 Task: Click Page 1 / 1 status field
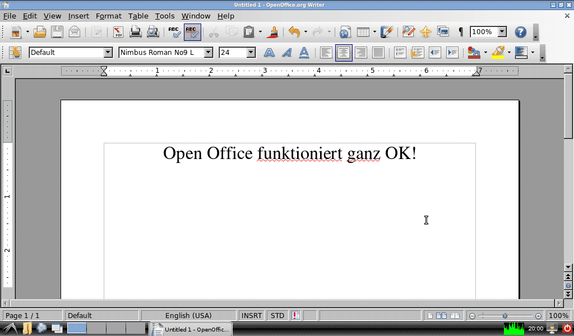tap(32, 315)
